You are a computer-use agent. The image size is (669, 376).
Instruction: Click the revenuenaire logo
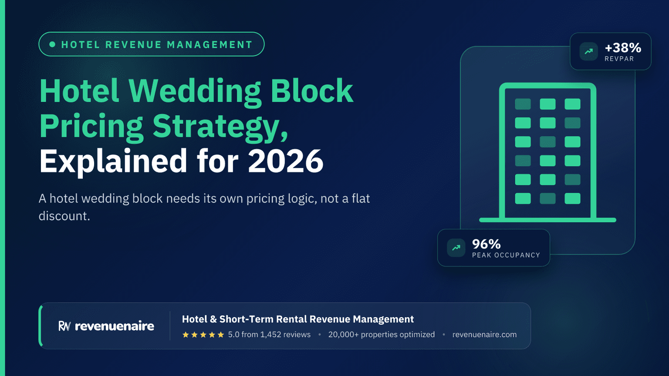pos(106,326)
